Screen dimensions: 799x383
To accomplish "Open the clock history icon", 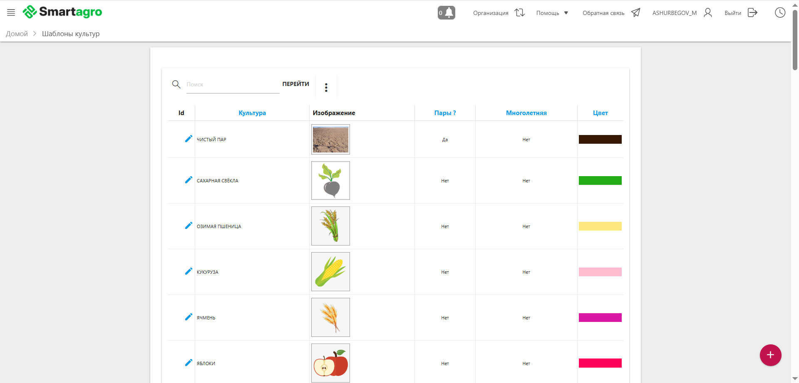I will 780,12.
